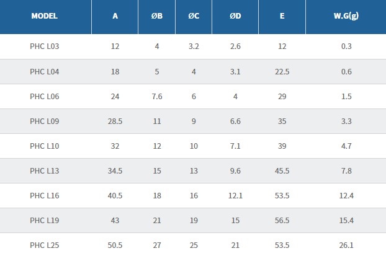
Task: Click the MODEL column header
Action: pyautogui.click(x=45, y=16)
